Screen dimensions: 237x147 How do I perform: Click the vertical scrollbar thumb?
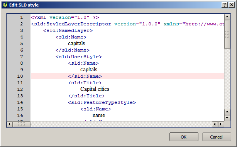(x=227, y=35)
